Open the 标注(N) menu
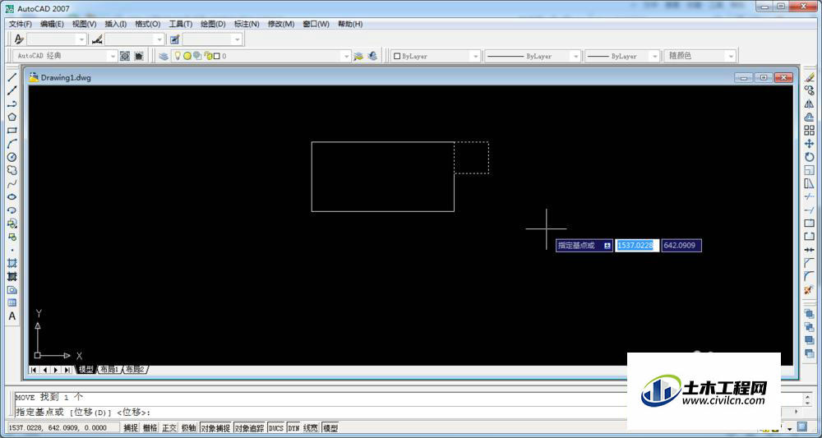 pos(247,24)
